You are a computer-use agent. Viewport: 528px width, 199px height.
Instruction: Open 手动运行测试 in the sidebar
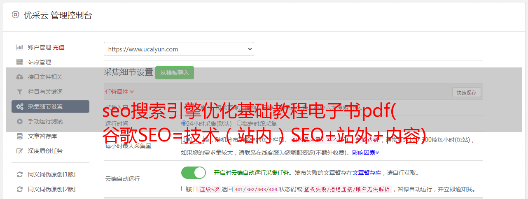coord(45,121)
